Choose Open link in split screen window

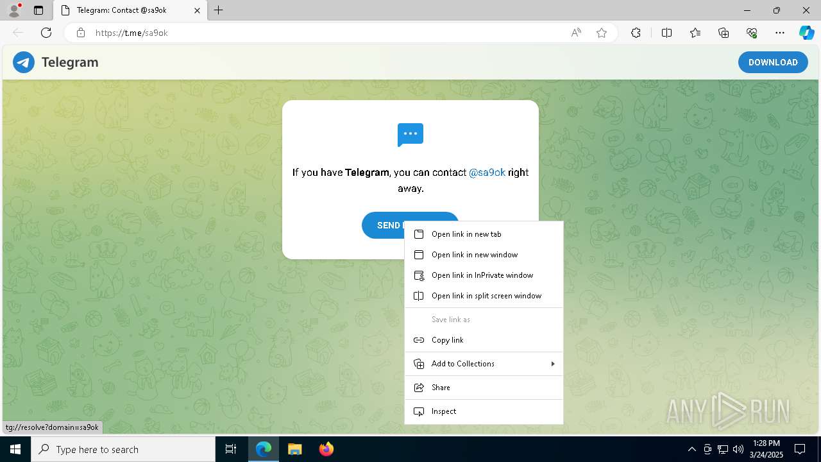coord(484,296)
